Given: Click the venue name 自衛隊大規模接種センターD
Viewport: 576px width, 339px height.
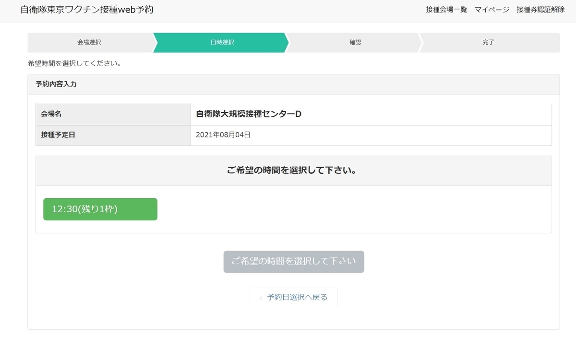Looking at the screenshot, I should click(249, 114).
